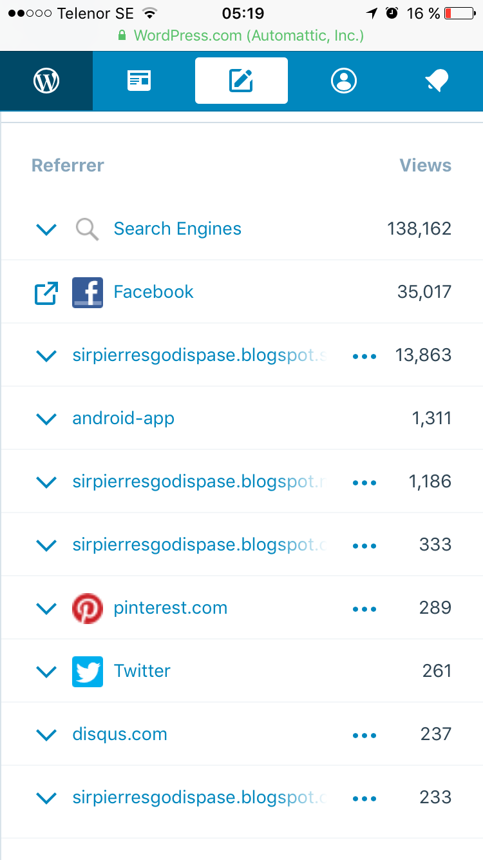Open the Facebook referrer link
The image size is (483, 860).
click(153, 292)
